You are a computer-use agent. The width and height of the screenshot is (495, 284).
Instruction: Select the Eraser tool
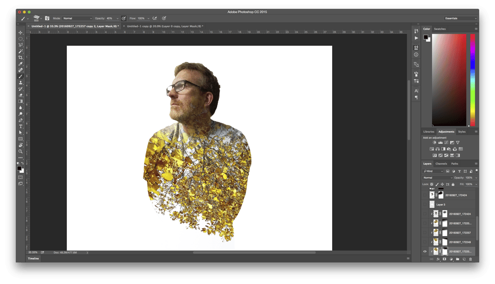[x=20, y=95]
